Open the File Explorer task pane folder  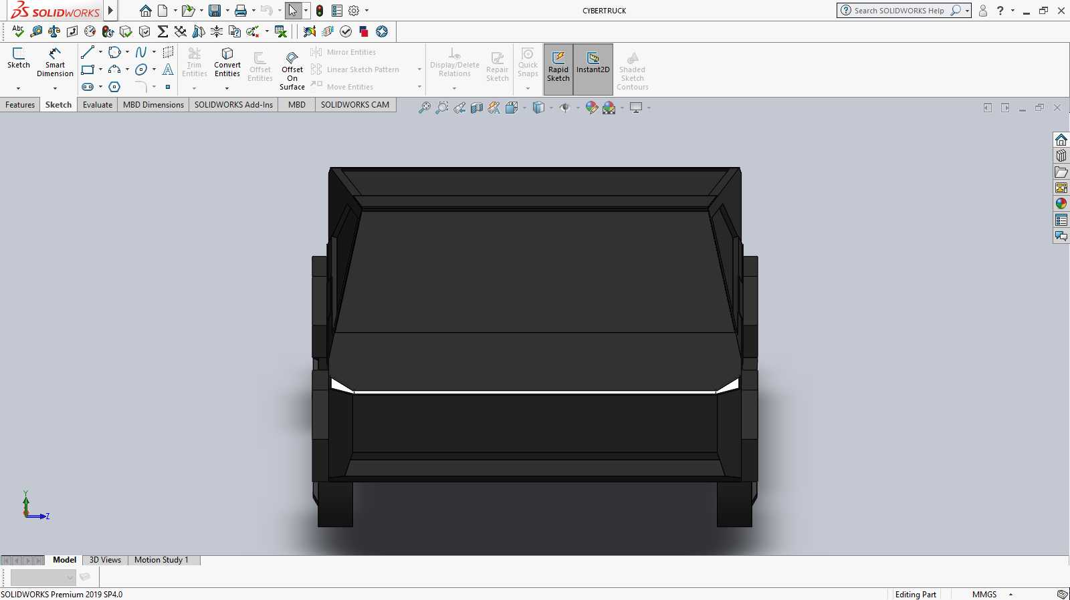point(1061,172)
